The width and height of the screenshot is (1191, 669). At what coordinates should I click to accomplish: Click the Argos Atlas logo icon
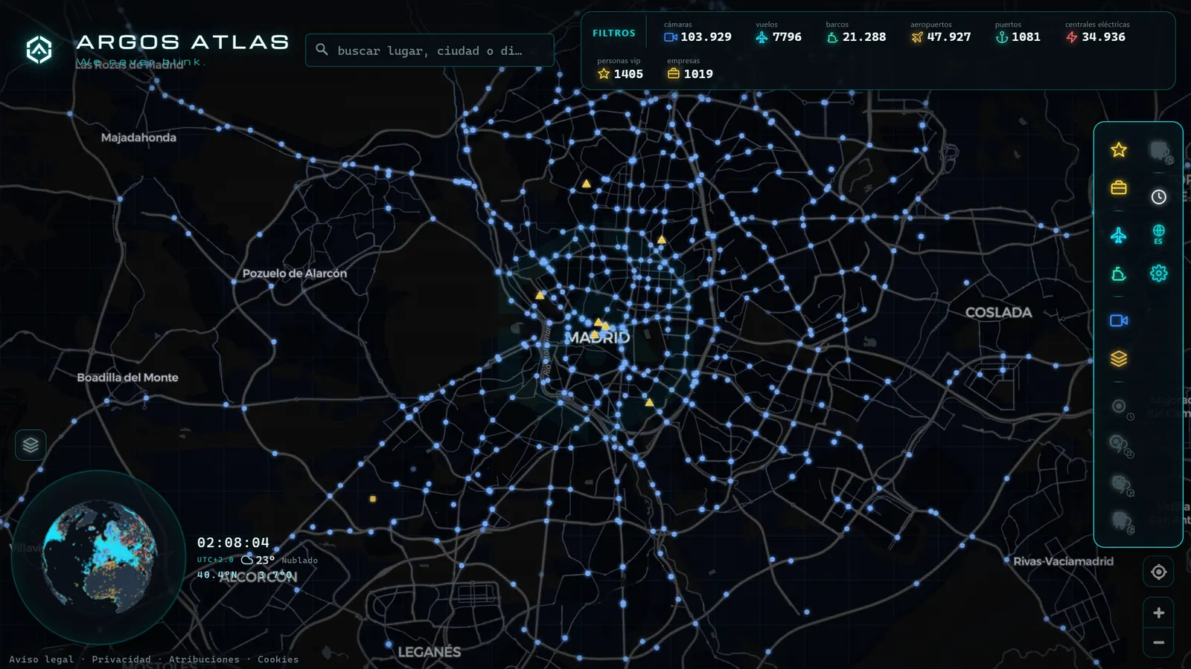point(39,50)
